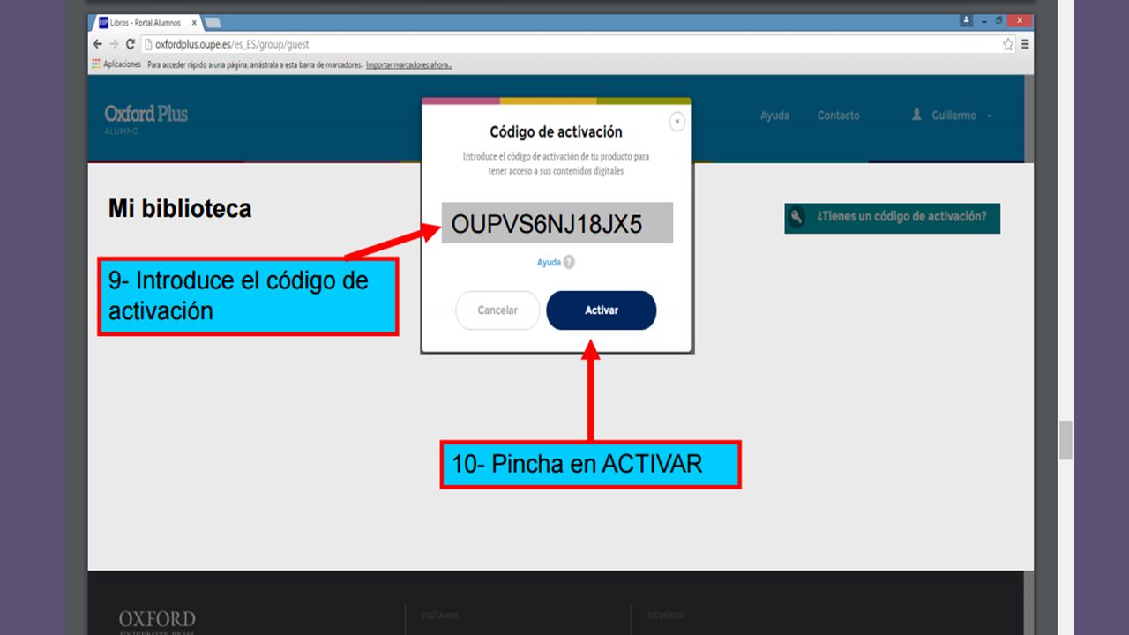The image size is (1129, 635).
Task: Open Ayuda in the site header
Action: point(774,116)
